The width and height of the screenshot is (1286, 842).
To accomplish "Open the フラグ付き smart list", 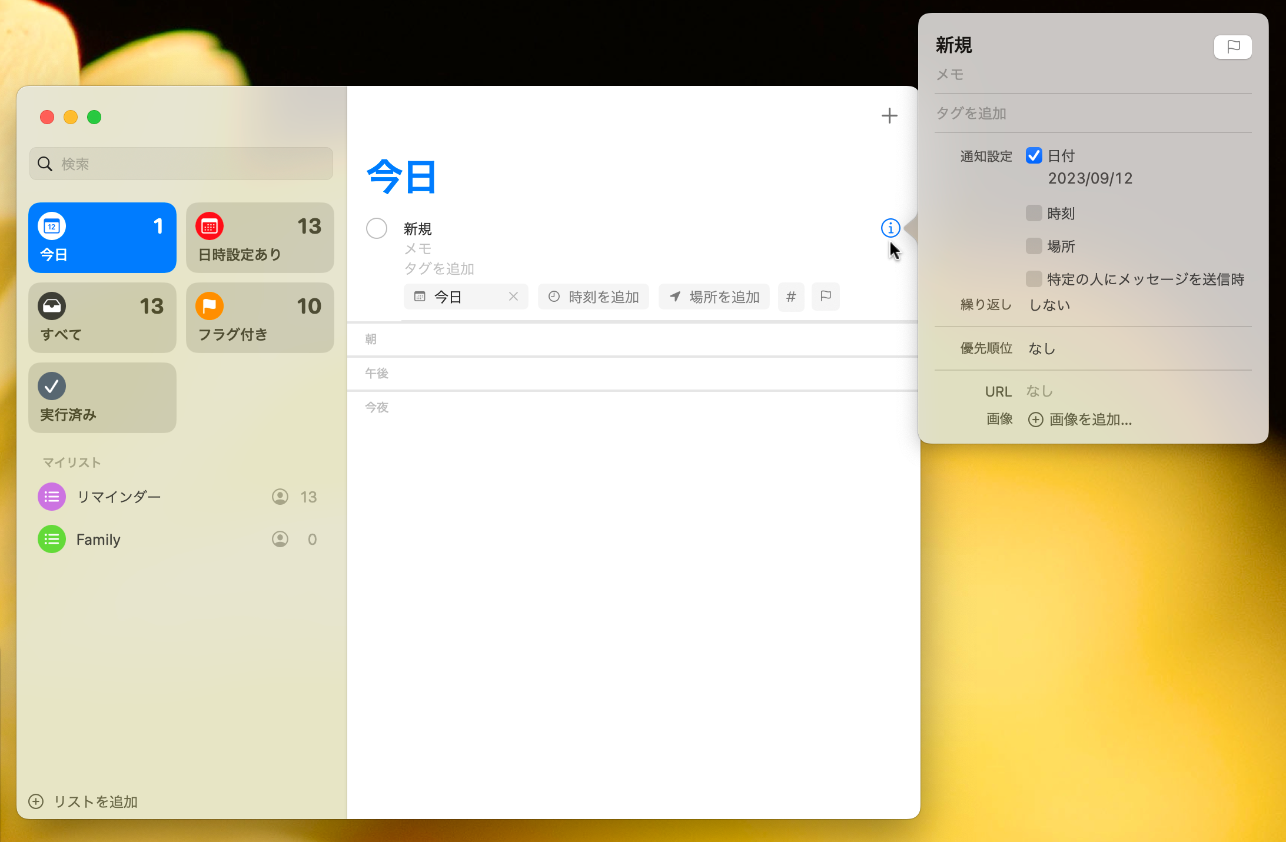I will pos(260,318).
